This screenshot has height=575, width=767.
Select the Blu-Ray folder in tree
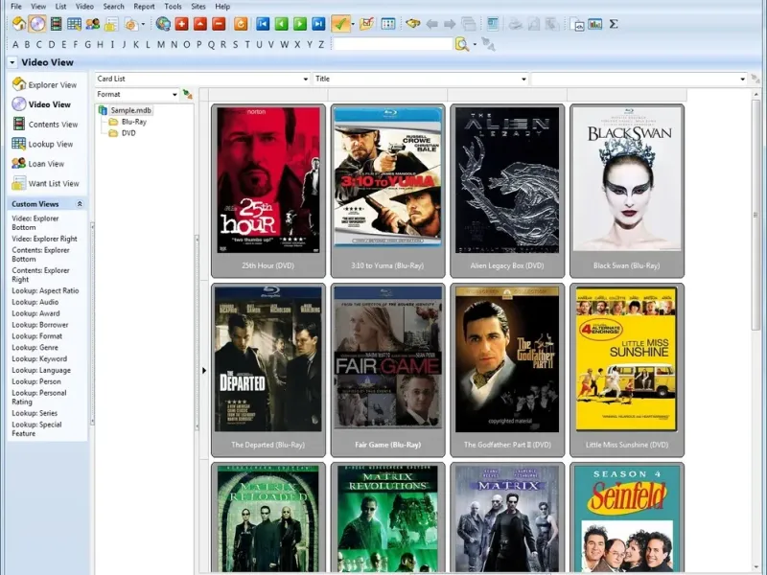[133, 122]
